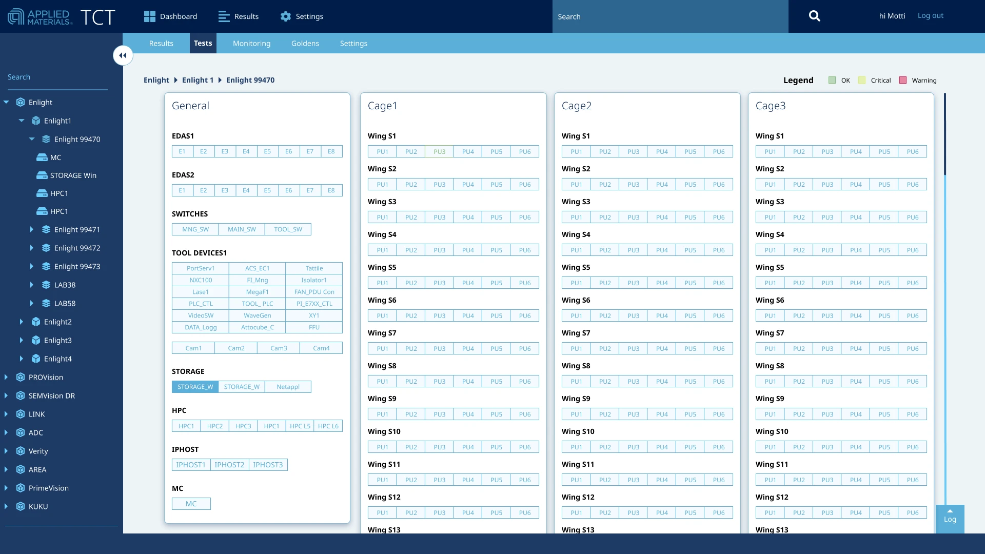Click the Enlight 99470 layers icon
The height and width of the screenshot is (554, 985).
pos(46,139)
